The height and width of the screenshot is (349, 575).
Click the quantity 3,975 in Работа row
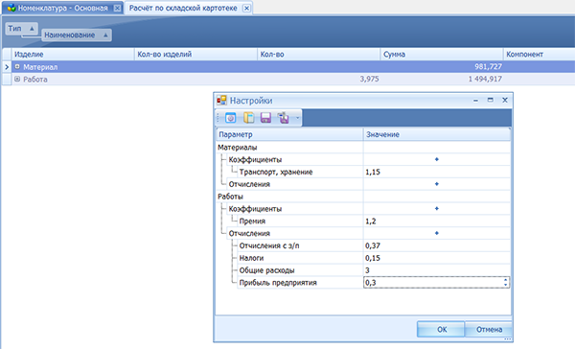point(369,79)
